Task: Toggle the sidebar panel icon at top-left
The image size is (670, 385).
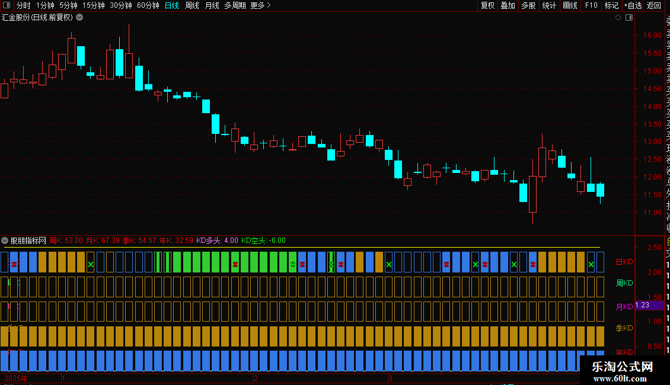Action: (x=7, y=5)
